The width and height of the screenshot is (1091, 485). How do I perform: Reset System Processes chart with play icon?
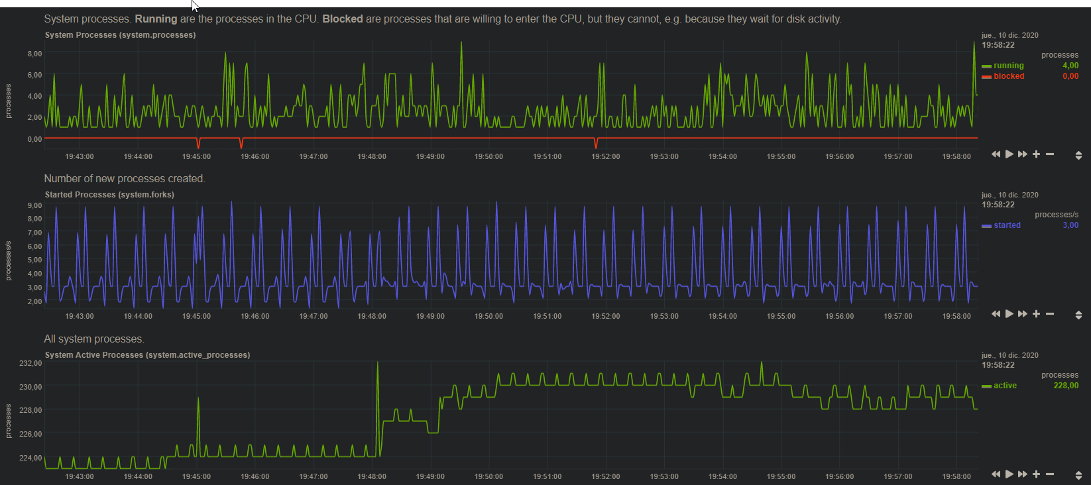point(1009,154)
